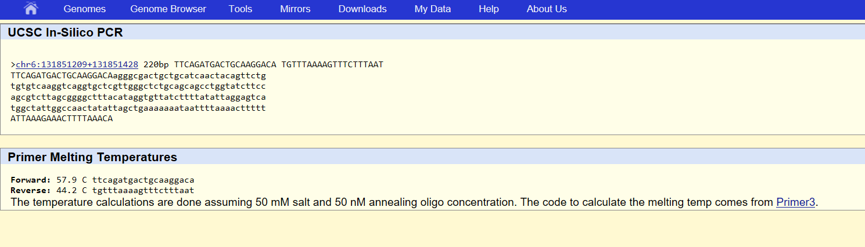The width and height of the screenshot is (865, 247).
Task: Open the Tools menu
Action: 241,9
